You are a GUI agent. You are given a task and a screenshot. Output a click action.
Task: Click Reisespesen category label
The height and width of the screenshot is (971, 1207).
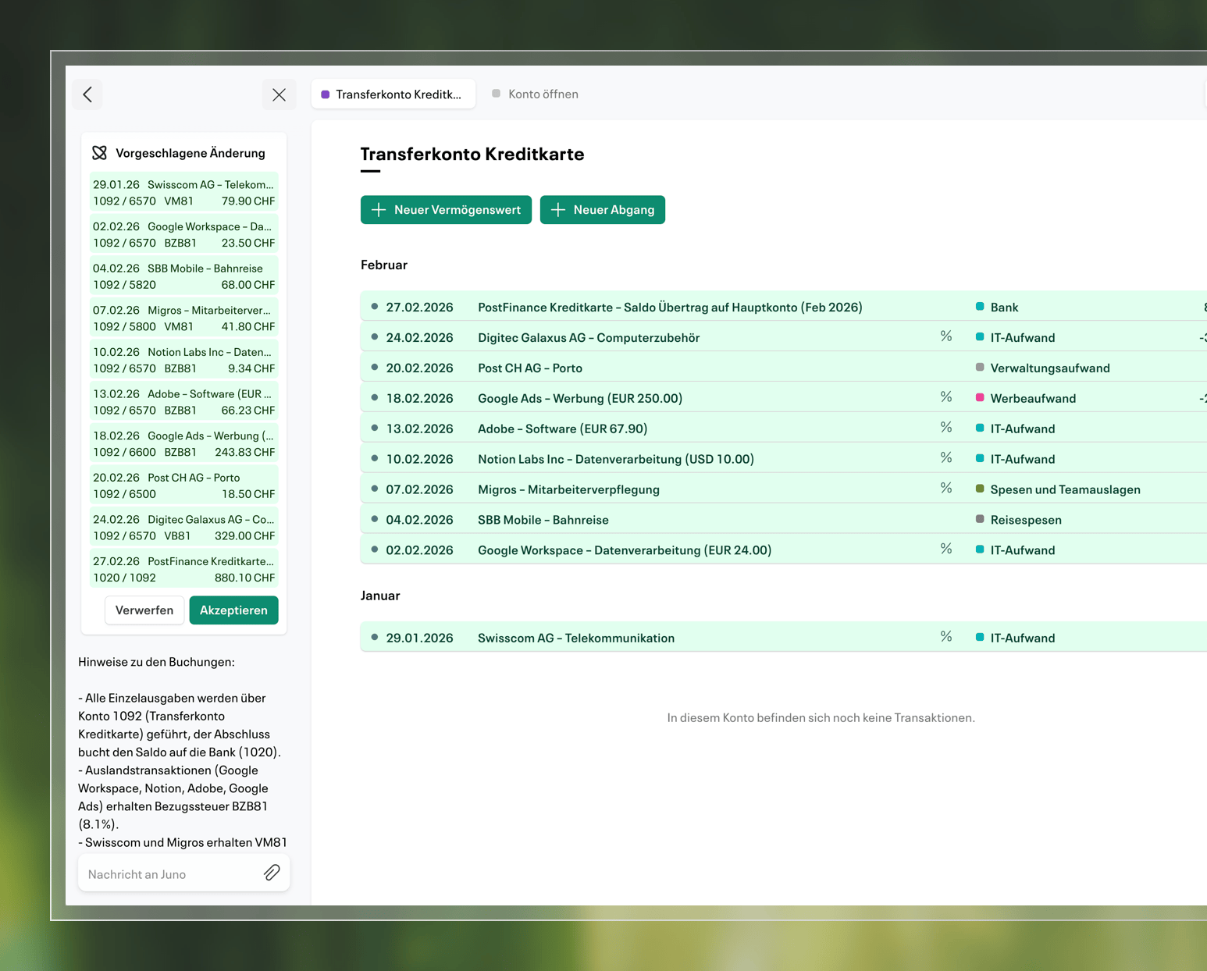[1026, 520]
